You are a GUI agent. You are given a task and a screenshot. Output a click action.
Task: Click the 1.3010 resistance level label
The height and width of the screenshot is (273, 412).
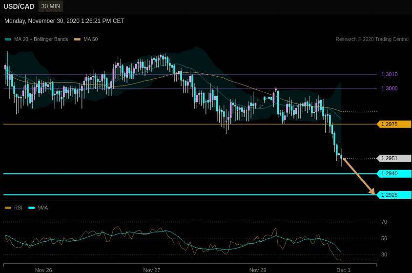pyautogui.click(x=390, y=74)
